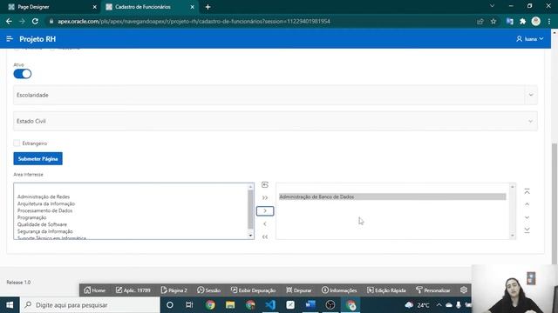Click the shuttle reset icon
Viewport: 558px width, 313px height.
click(x=265, y=185)
